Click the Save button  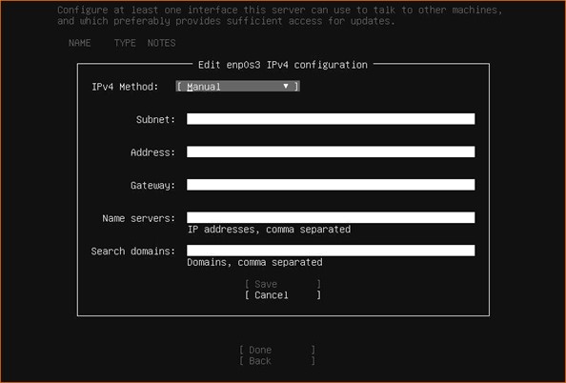click(283, 284)
